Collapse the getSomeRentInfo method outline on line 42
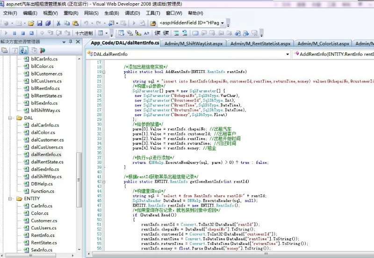This screenshot has height=258, width=374. click(104, 182)
